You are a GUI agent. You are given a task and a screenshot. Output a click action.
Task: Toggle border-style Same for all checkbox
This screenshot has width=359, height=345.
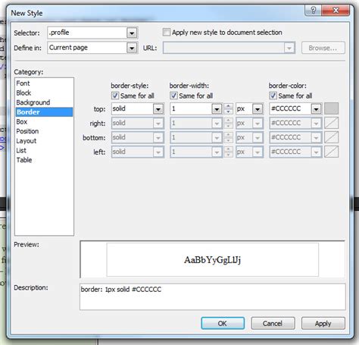[x=115, y=96]
